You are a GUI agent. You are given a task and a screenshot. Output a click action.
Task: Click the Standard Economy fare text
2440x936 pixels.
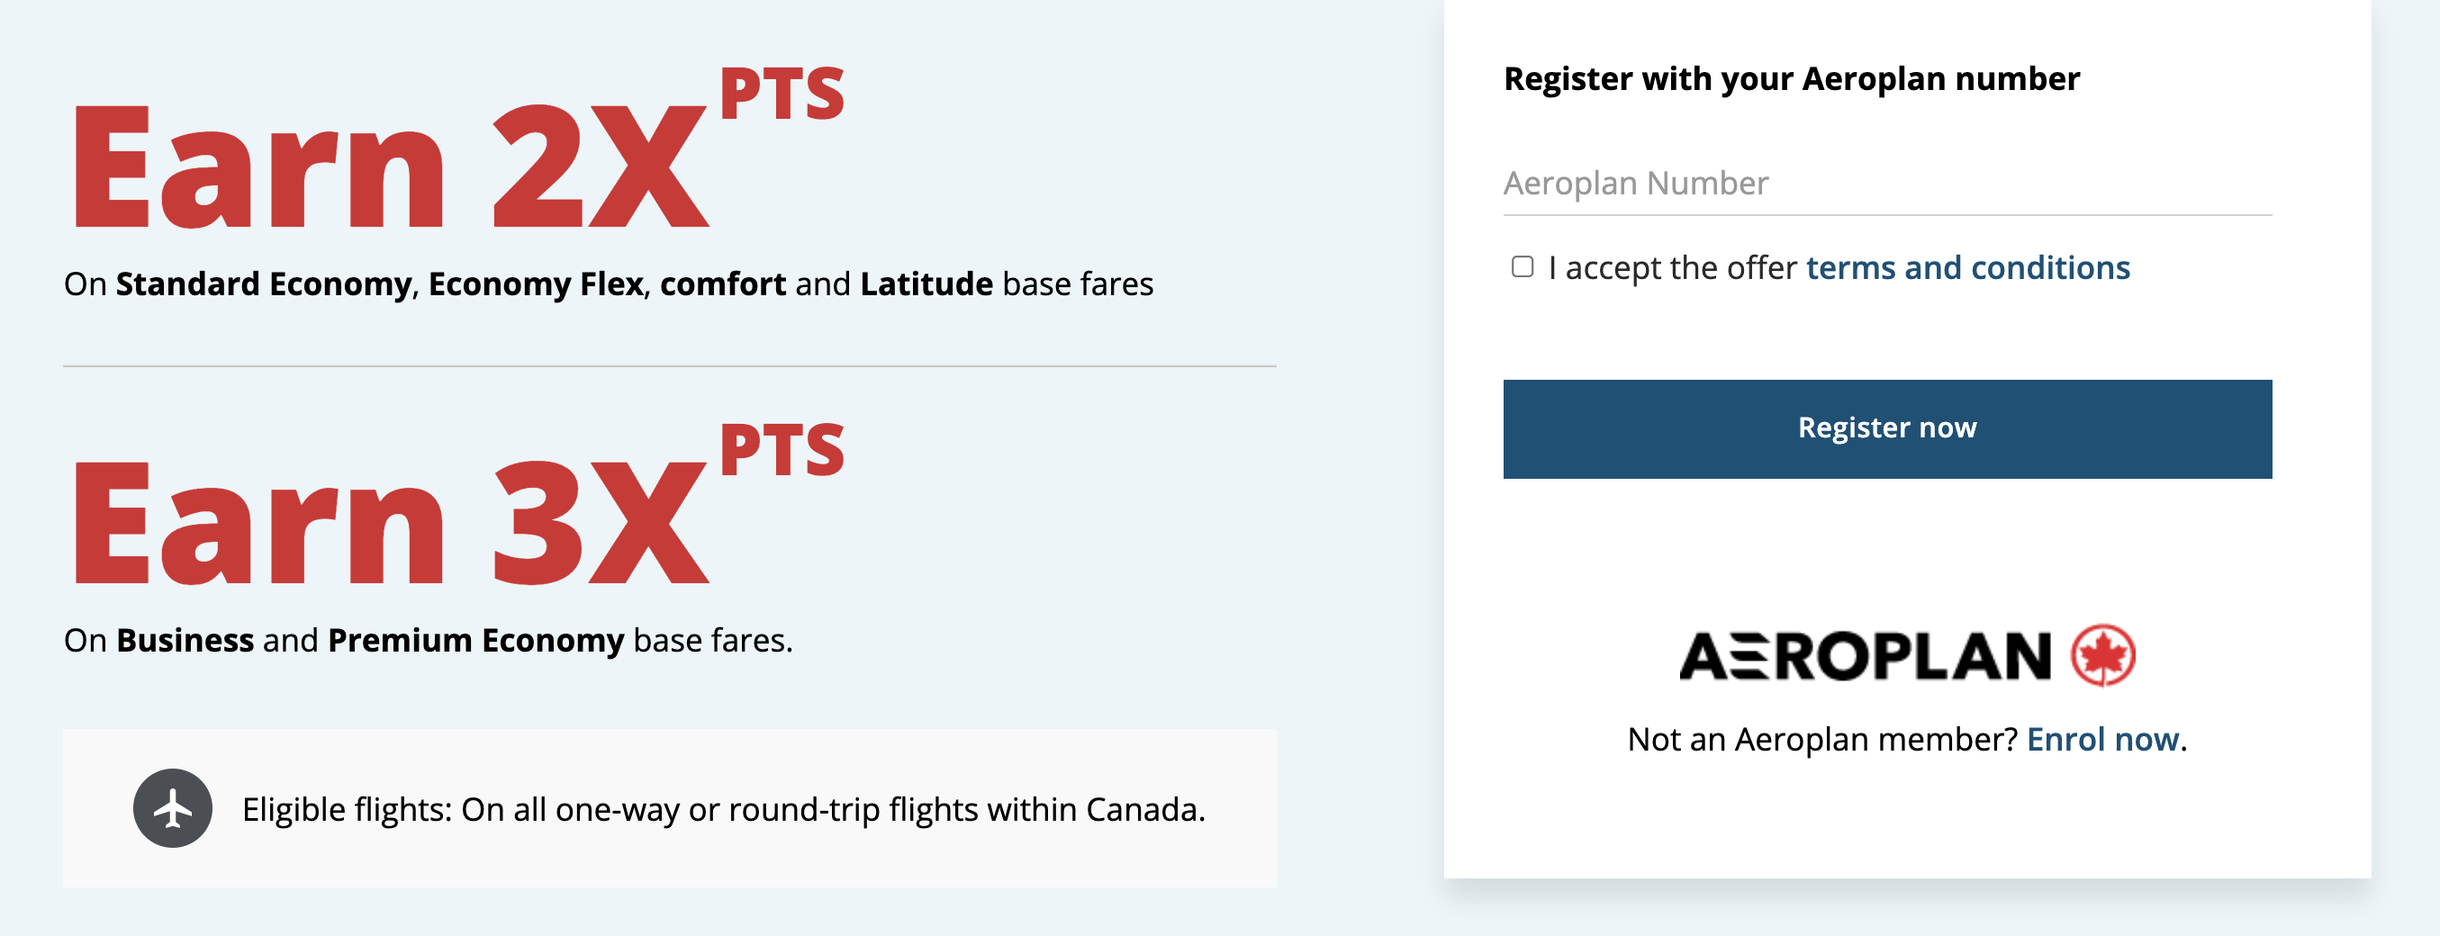pyautogui.click(x=263, y=283)
